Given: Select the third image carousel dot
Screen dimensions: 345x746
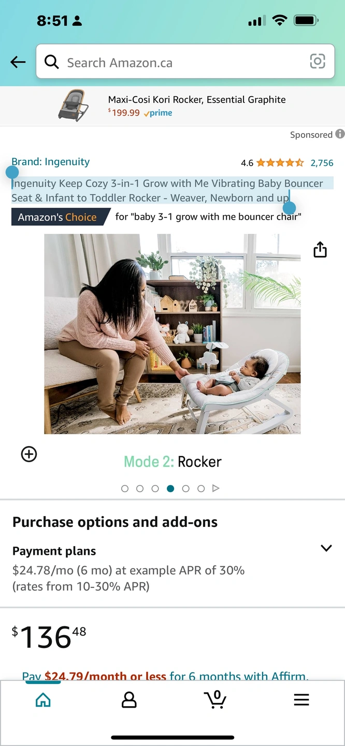Looking at the screenshot, I should pyautogui.click(x=155, y=489).
